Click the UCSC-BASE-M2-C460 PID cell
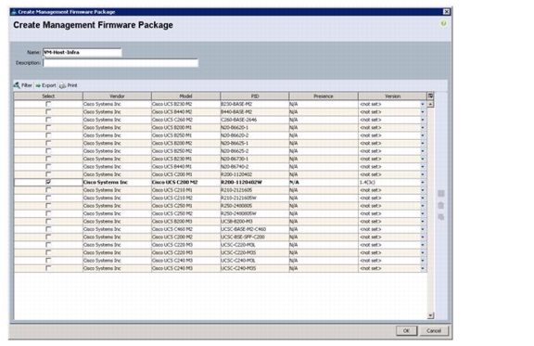 255,229
